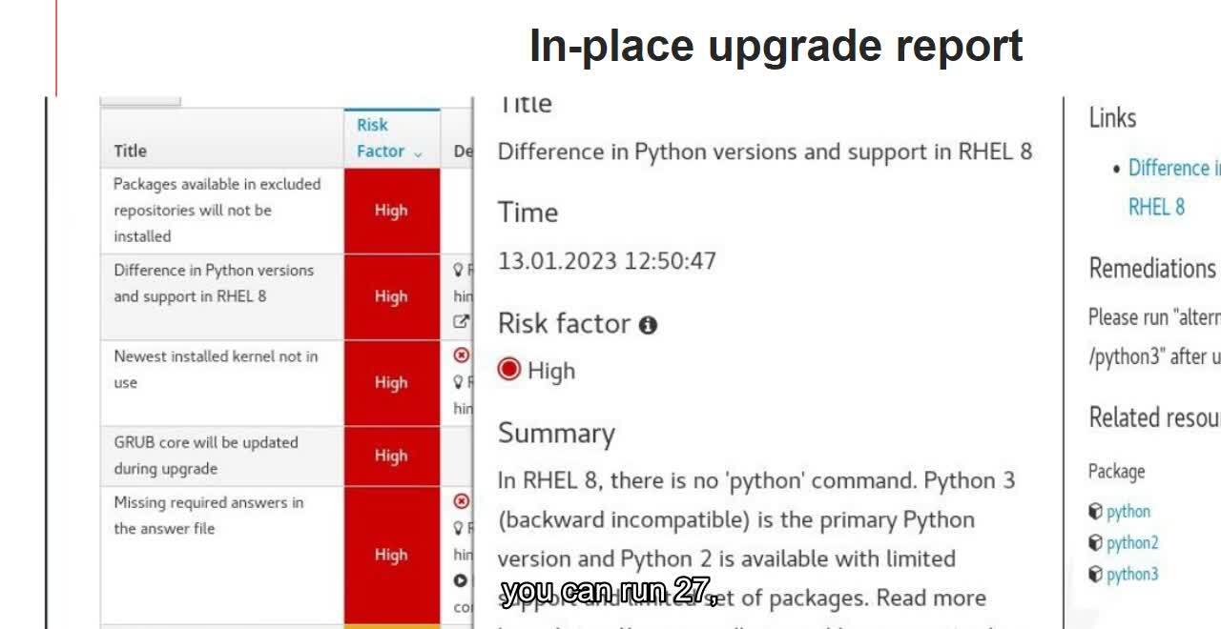Select 'Missing required answers' row

[x=209, y=516]
